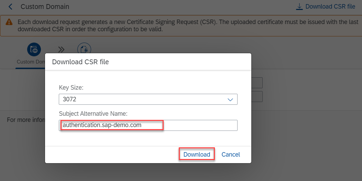Click the Custom Domain page title
The image size is (362, 181).
point(45,7)
